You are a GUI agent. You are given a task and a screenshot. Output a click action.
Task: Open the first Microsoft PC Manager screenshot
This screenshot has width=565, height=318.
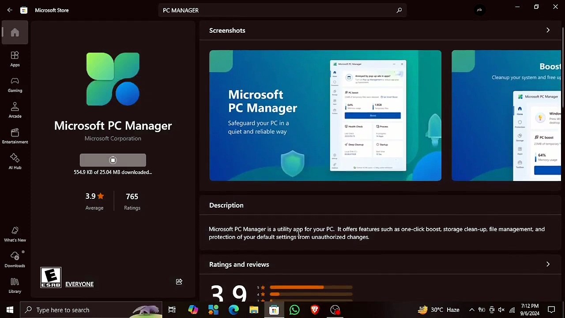point(325,116)
